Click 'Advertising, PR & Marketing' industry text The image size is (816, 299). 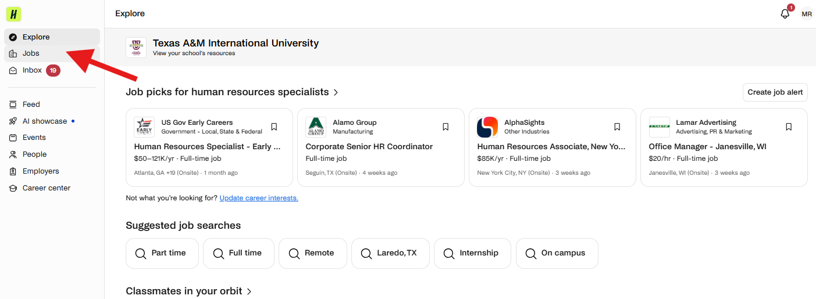pos(714,132)
